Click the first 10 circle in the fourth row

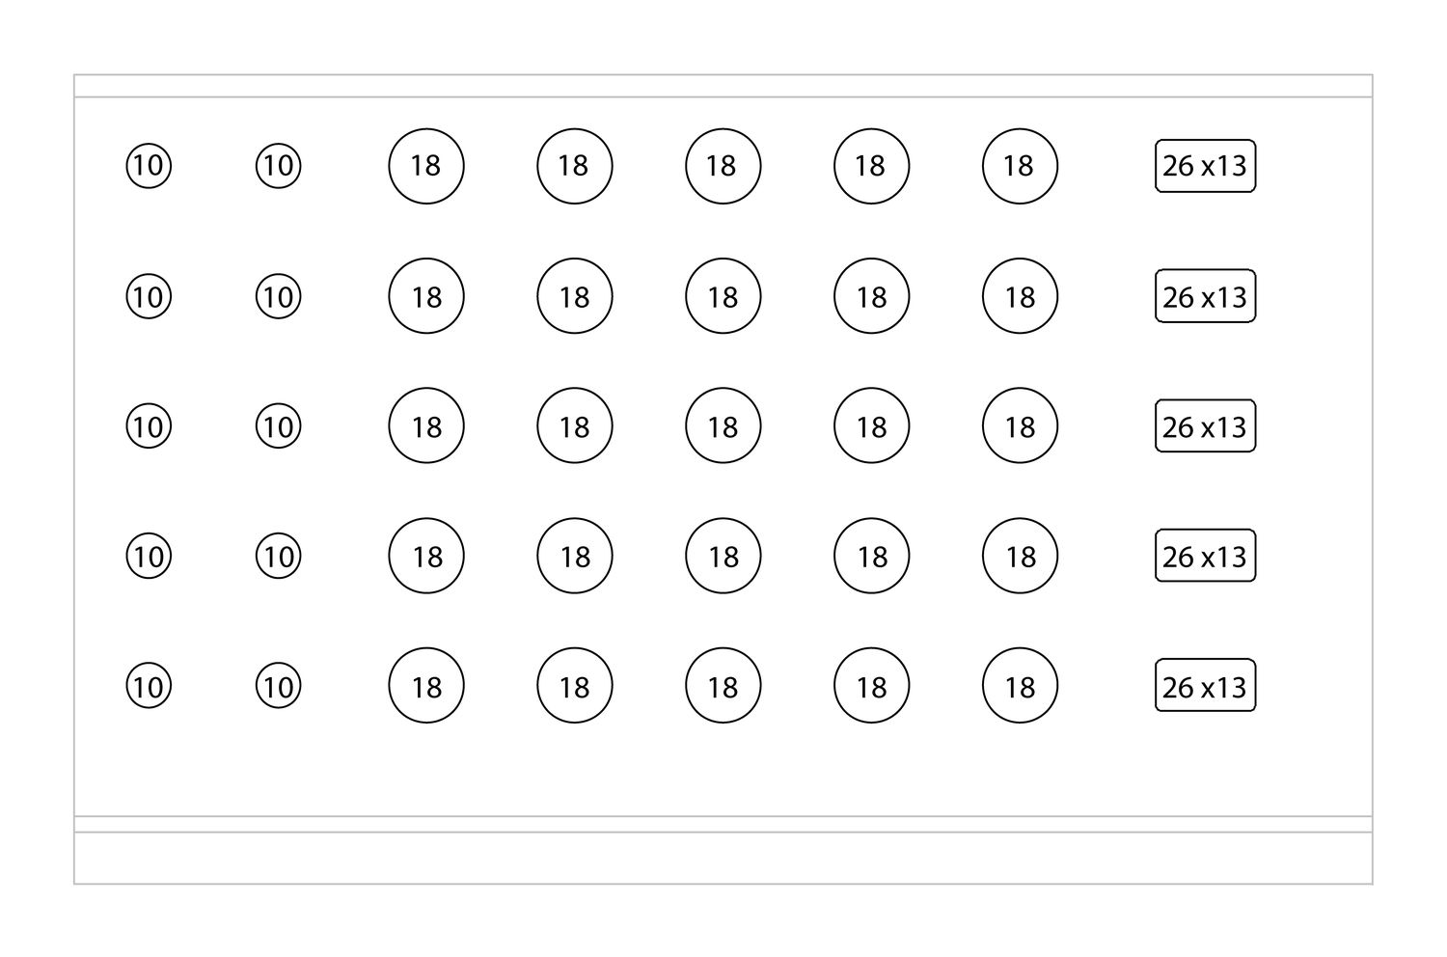(149, 556)
